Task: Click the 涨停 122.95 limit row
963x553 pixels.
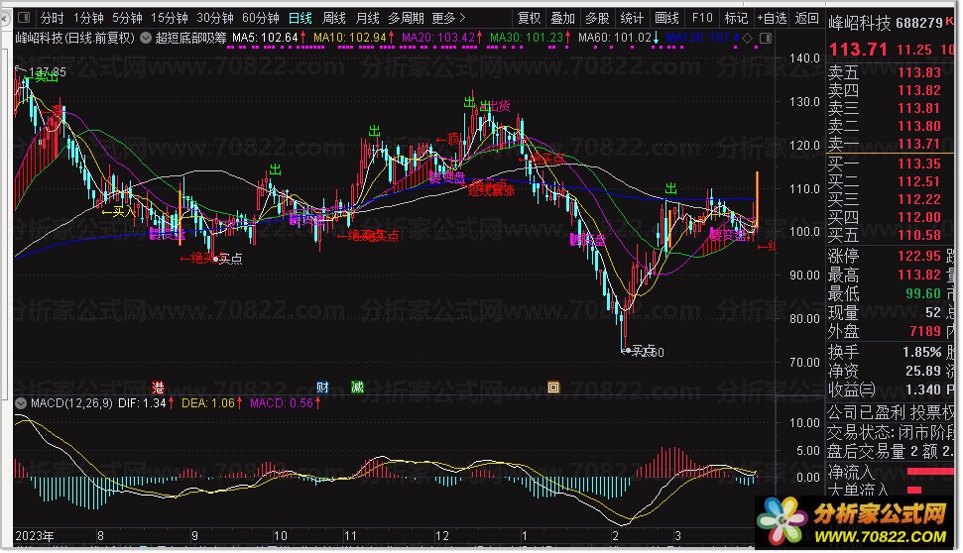Action: [x=885, y=256]
